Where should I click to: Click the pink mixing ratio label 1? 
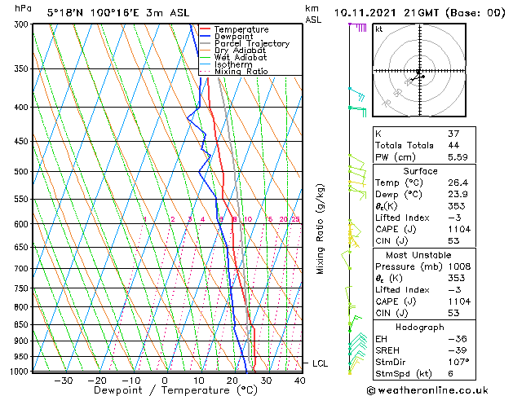pos(145,219)
